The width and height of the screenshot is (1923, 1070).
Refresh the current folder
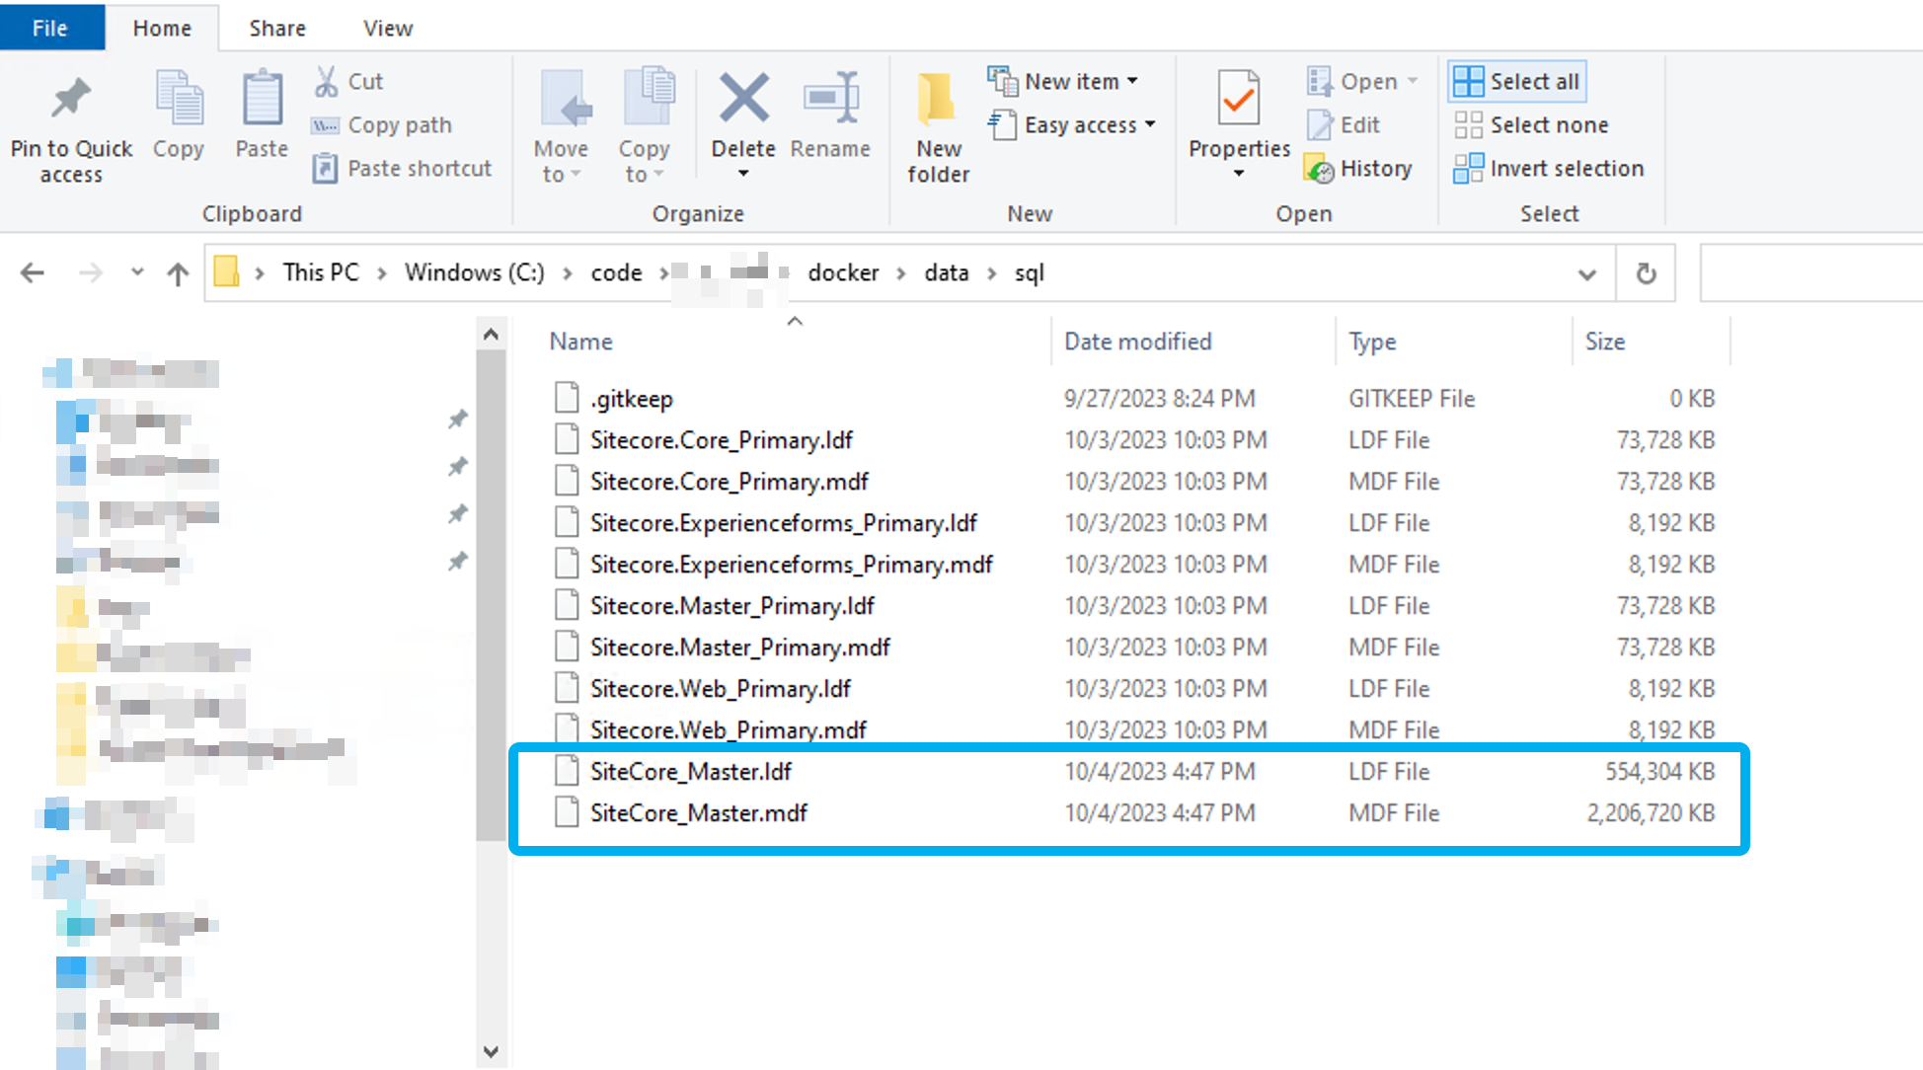coord(1646,273)
